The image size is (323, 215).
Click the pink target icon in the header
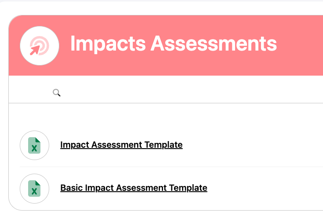(x=40, y=45)
